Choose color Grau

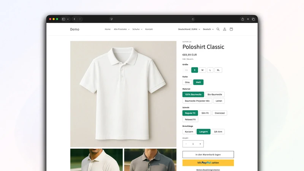pyautogui.click(x=187, y=82)
